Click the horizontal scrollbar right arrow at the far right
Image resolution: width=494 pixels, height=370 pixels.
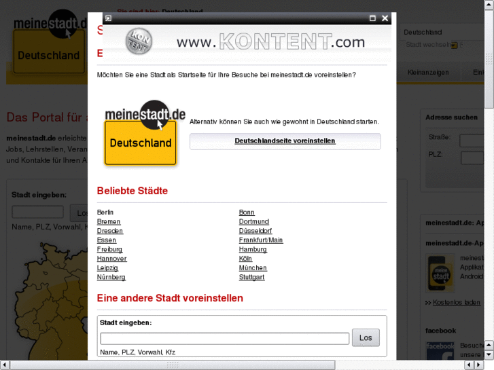coord(479,365)
